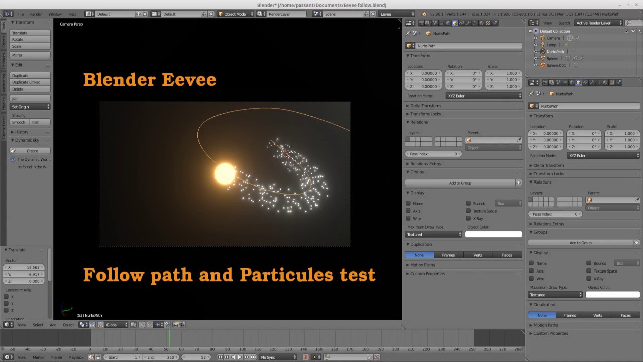Open the Object Mode dropdown
This screenshot has width=643, height=362.
(x=236, y=14)
